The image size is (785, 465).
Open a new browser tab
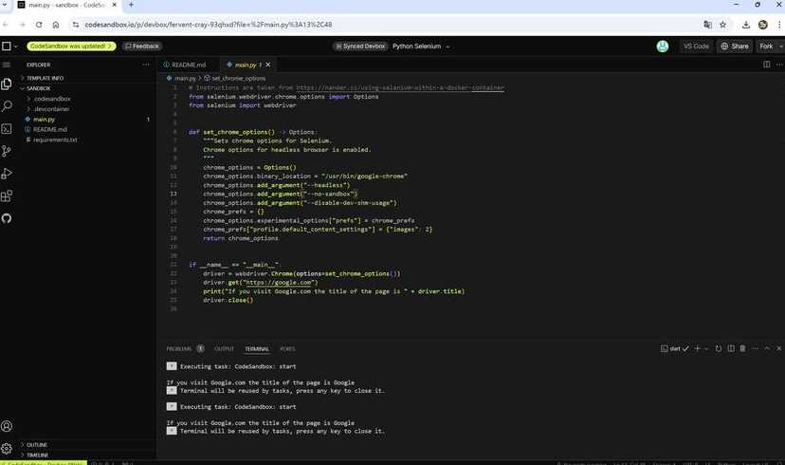coord(131,5)
